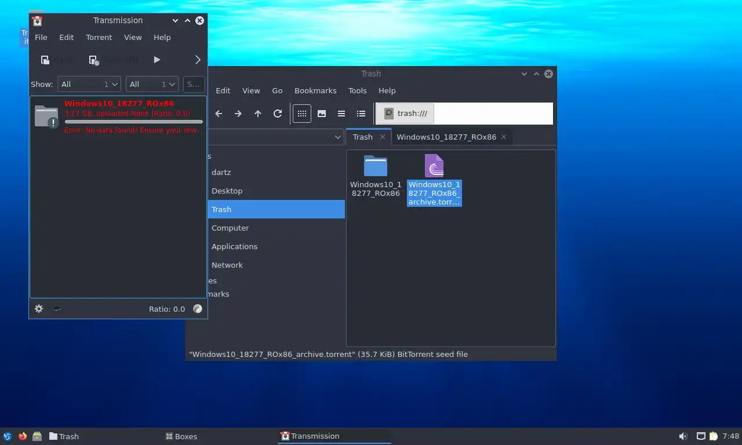Close the Windows10_18277_ROx86 tab
The height and width of the screenshot is (445, 742).
click(504, 137)
